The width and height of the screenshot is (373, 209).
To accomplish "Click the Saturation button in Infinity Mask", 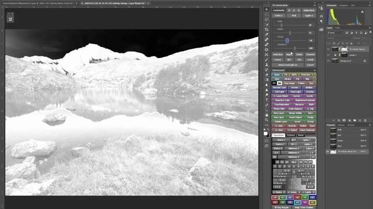I will click(x=309, y=10).
